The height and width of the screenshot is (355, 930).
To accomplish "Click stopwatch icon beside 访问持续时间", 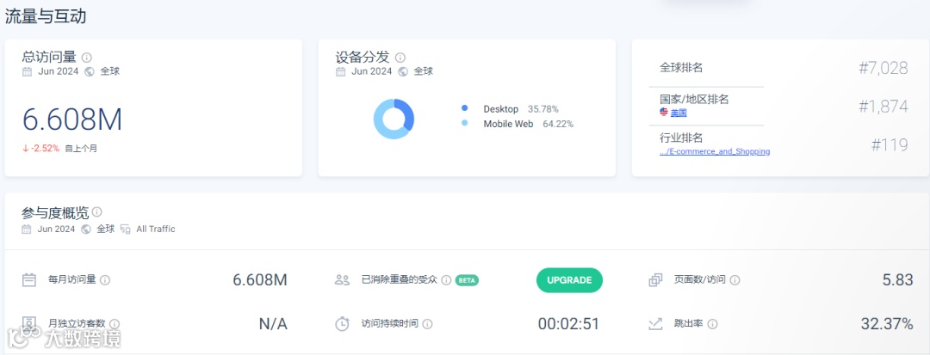I will pyautogui.click(x=342, y=324).
